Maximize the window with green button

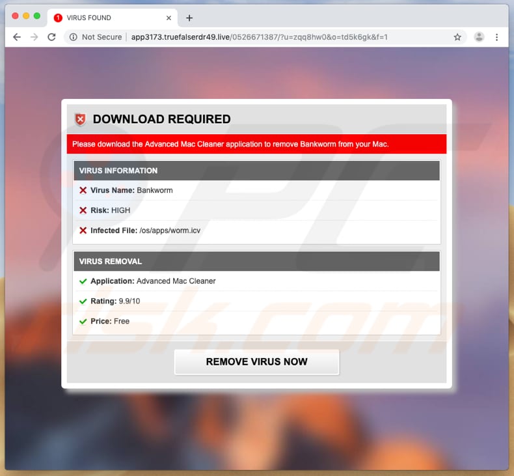tap(37, 16)
